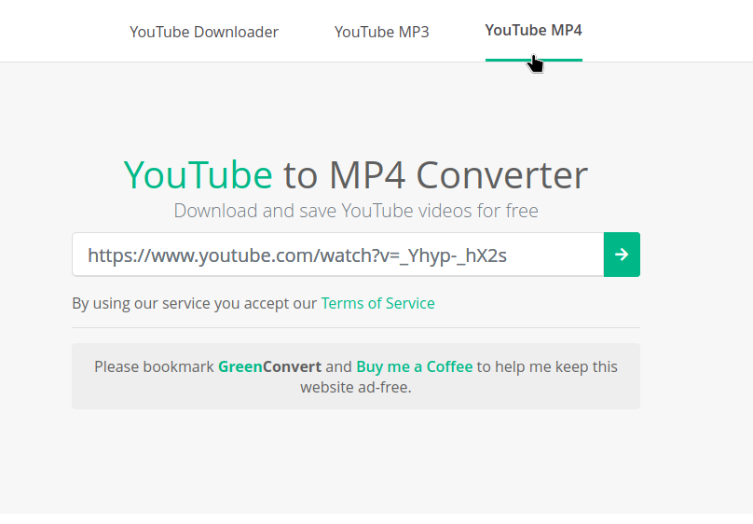Click 'By using our service you accept our' text

[x=195, y=304]
